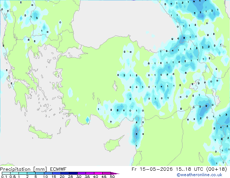Click the 25–30 mm legend color box

click(x=73, y=173)
